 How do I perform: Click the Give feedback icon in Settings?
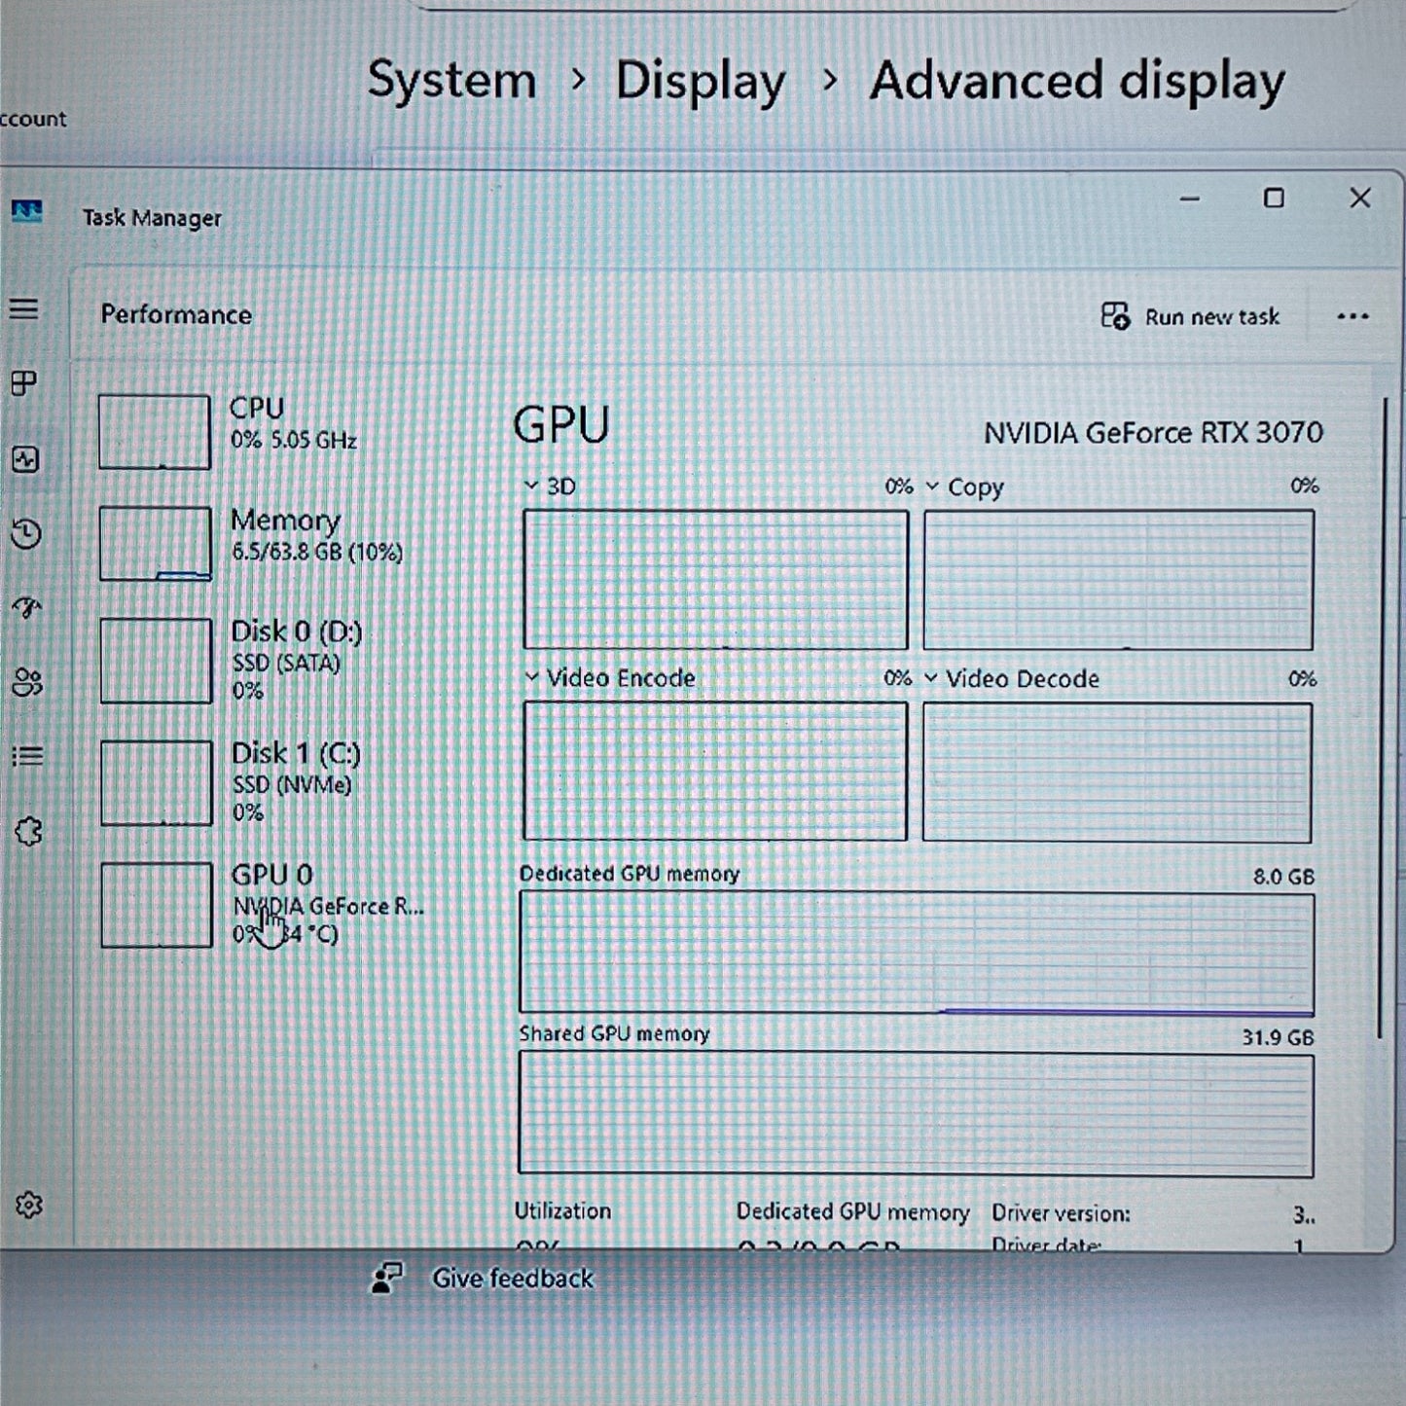tap(387, 1278)
